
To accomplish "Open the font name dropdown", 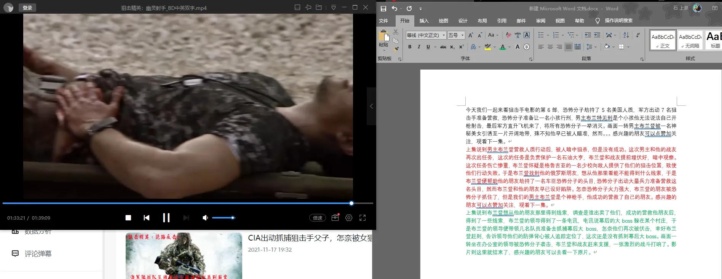I will [x=444, y=35].
